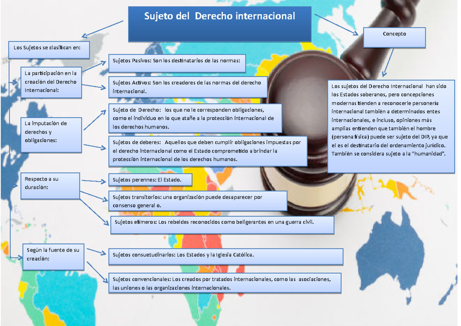The width and height of the screenshot is (461, 326).
Task: Select the title 'Sujeto del Derecho internacional'
Action: point(220,24)
